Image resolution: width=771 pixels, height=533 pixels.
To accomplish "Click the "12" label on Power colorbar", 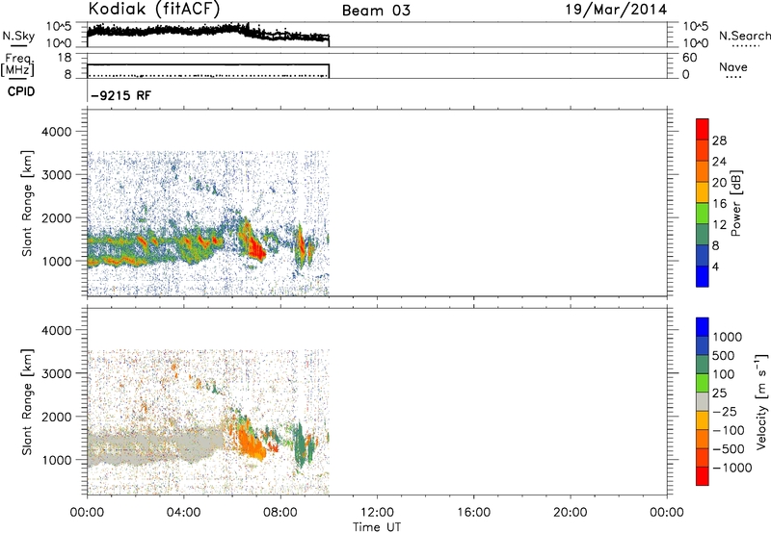I will pyautogui.click(x=719, y=225).
